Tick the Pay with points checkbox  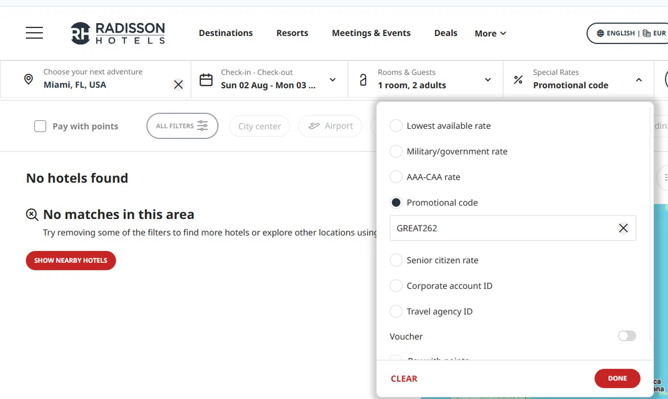point(40,126)
